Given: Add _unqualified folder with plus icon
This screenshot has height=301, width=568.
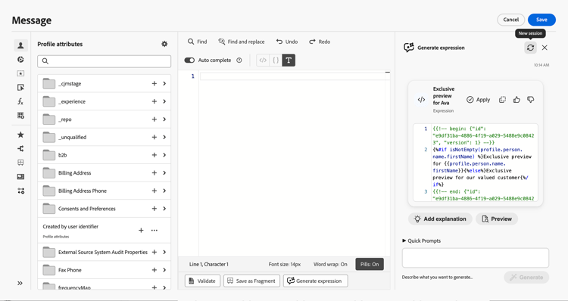Looking at the screenshot, I should (x=154, y=137).
